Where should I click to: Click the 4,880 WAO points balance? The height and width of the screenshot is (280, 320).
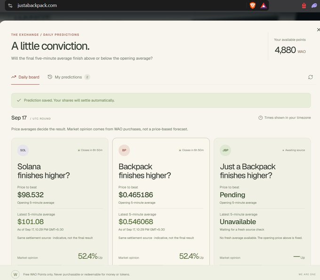[x=290, y=50]
